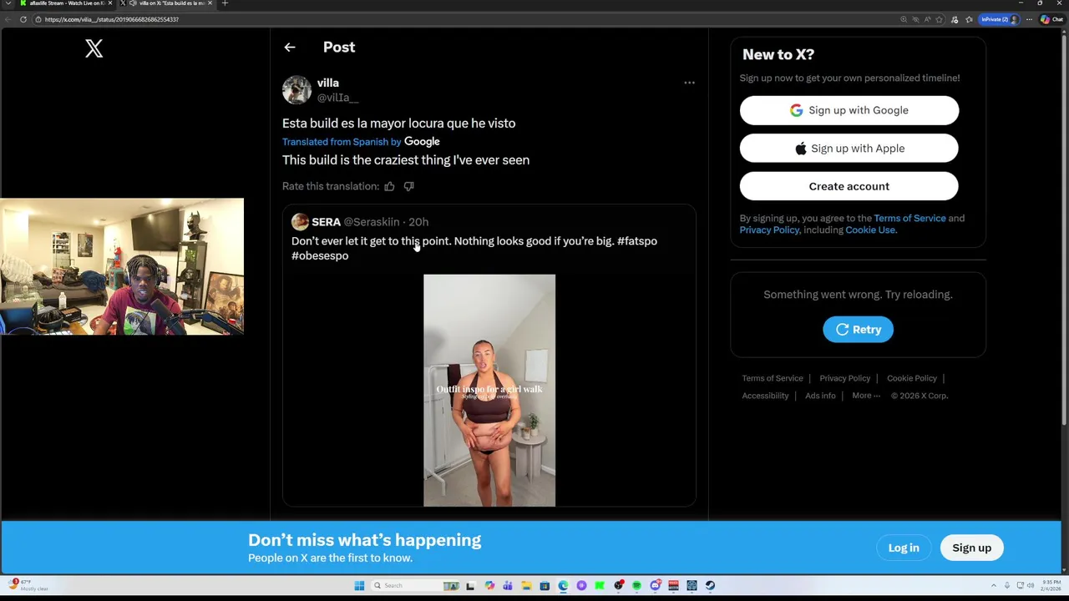The width and height of the screenshot is (1069, 601).
Task: Click Sign up on bottom banner
Action: (x=971, y=548)
